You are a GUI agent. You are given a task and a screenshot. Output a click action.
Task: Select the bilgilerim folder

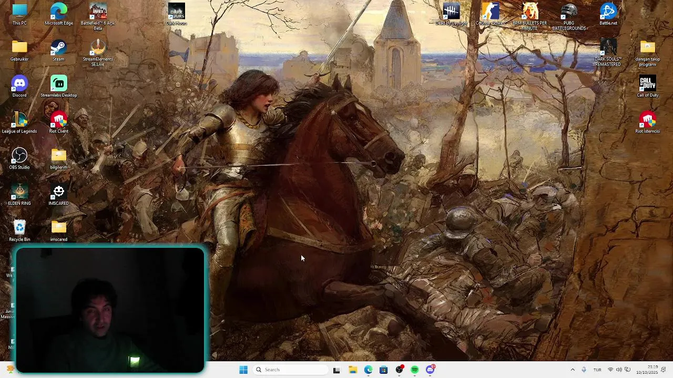coord(58,159)
